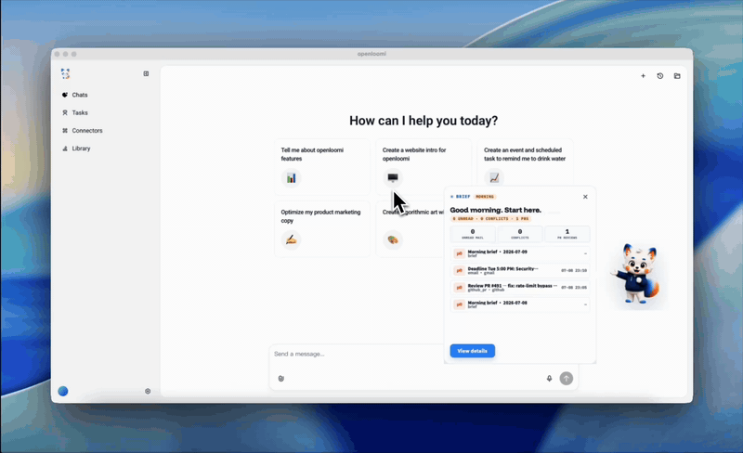This screenshot has width=743, height=453.
Task: Click the BRIEF label in popup header
Action: click(463, 197)
